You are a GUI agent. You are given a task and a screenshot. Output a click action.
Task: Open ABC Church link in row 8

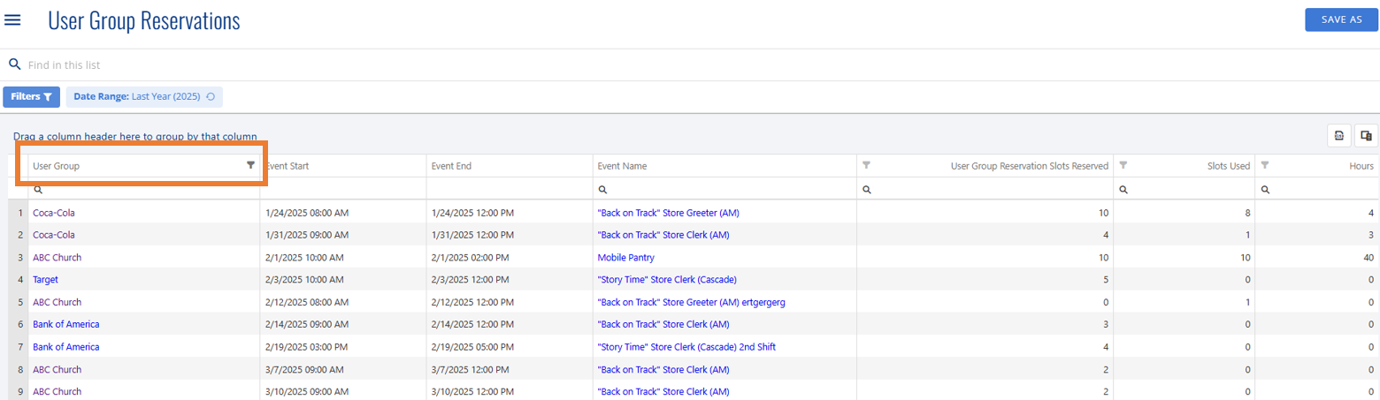coord(57,369)
